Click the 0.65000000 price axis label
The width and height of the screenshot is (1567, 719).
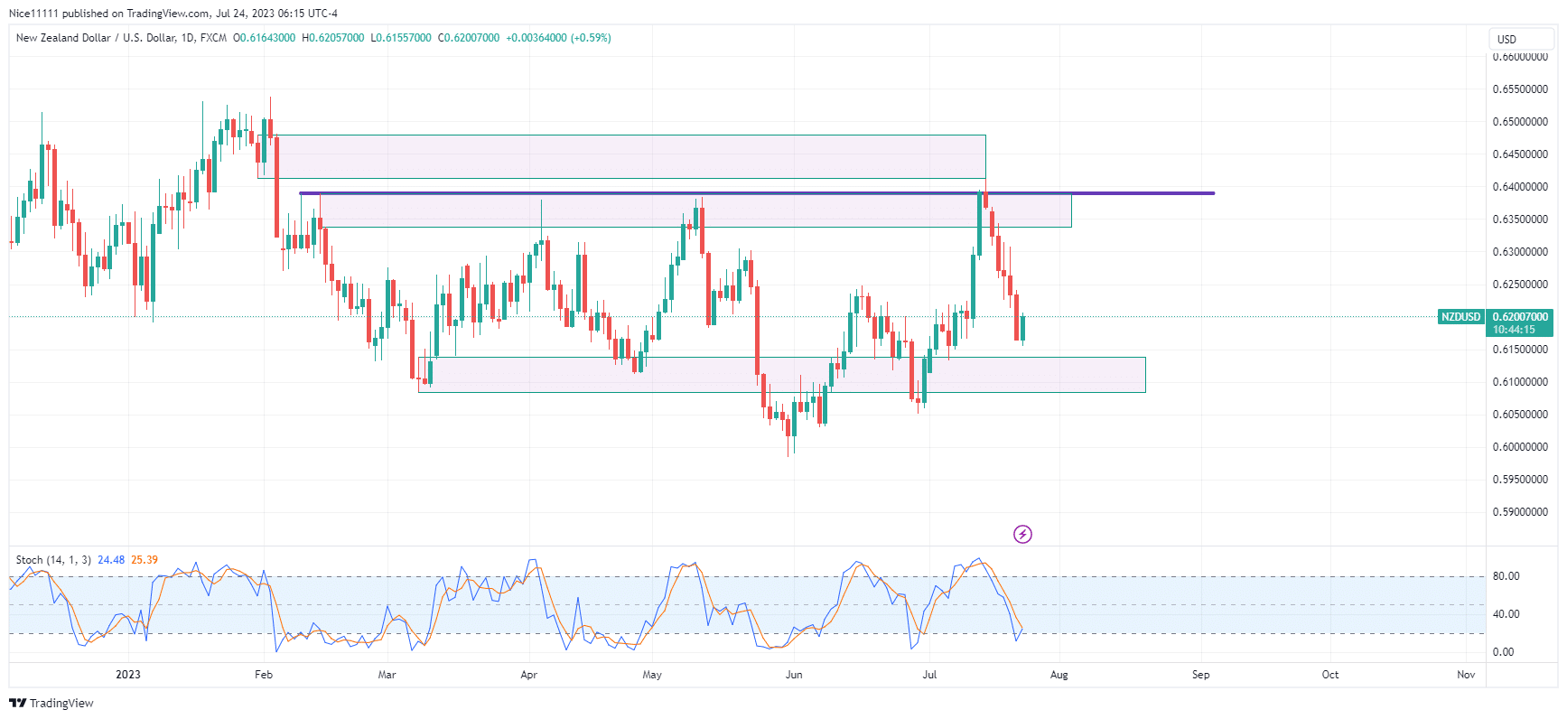tap(1520, 122)
